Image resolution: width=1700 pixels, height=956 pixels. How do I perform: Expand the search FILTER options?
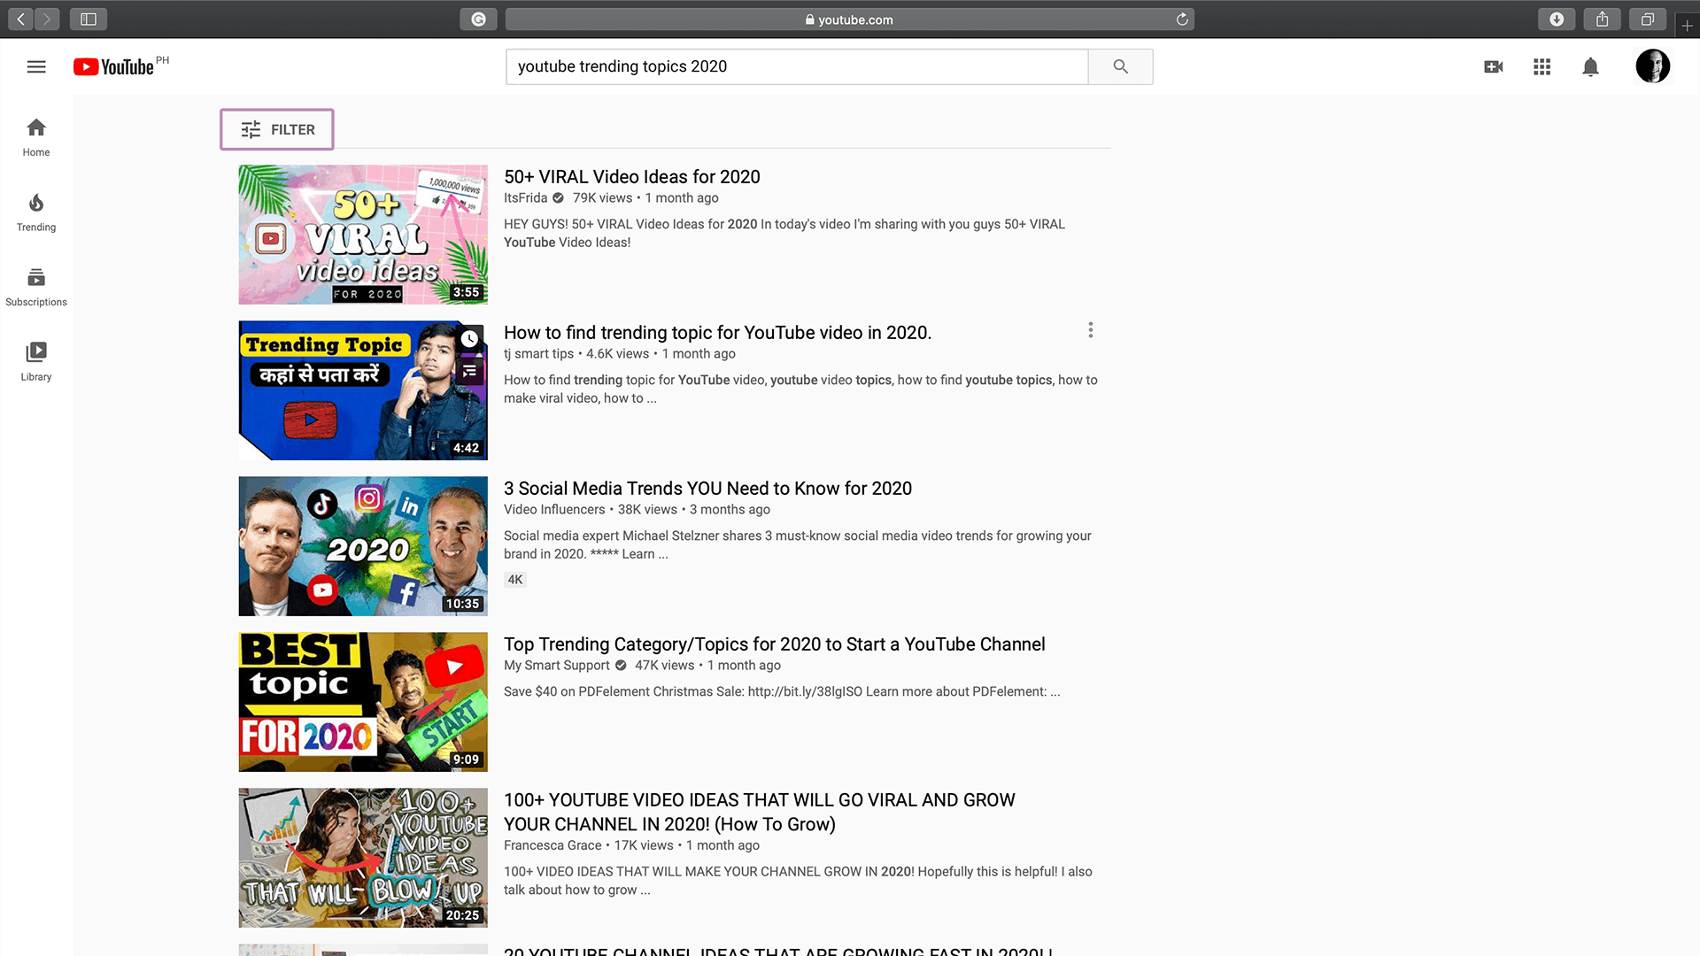(277, 129)
